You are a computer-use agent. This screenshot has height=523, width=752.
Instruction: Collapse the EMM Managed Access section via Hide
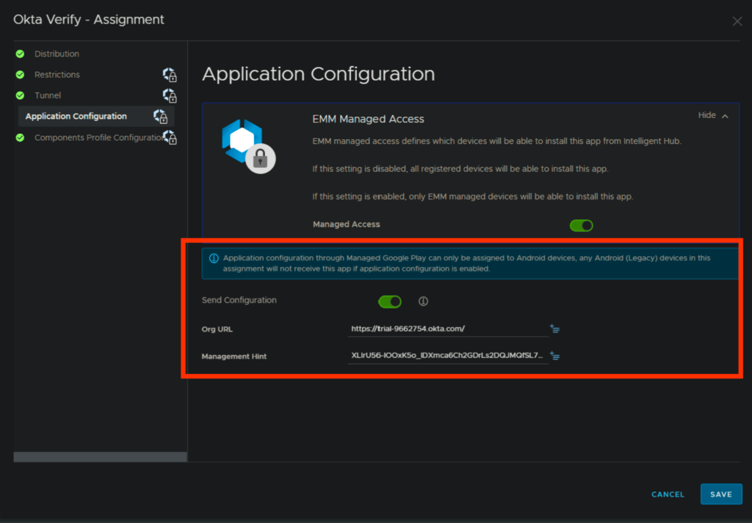(712, 116)
